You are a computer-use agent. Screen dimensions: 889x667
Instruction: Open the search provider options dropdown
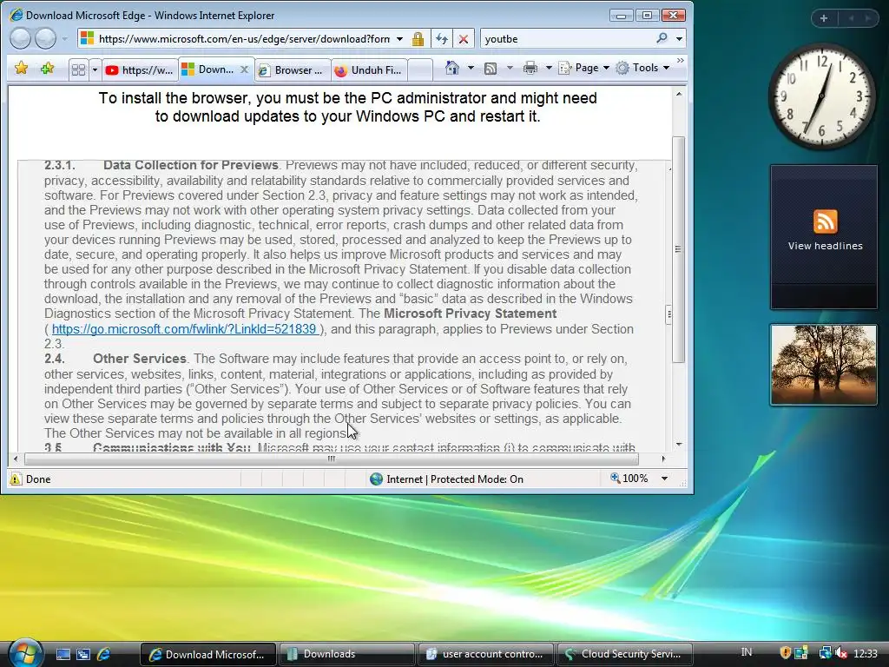[x=679, y=39]
